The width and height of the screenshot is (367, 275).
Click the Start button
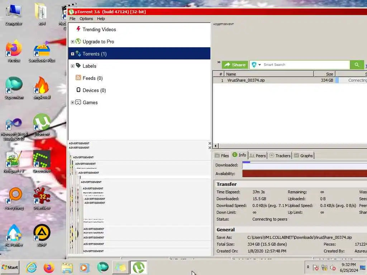click(x=10, y=267)
